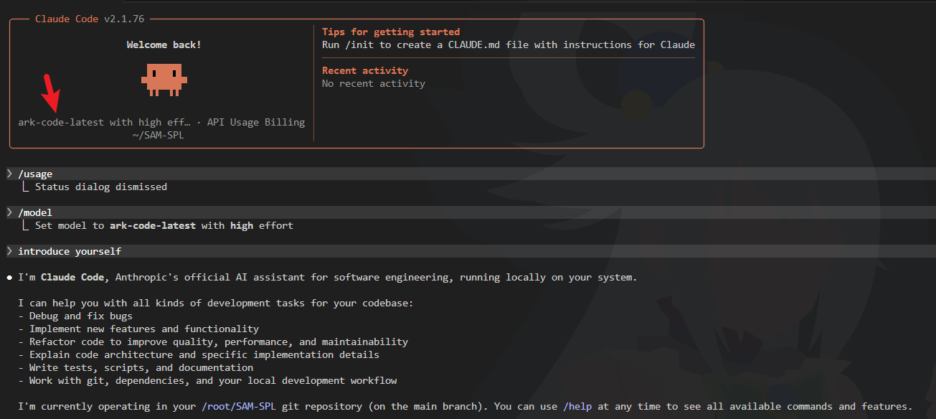Click the Recent activity heading
This screenshot has height=419, width=936.
click(365, 70)
